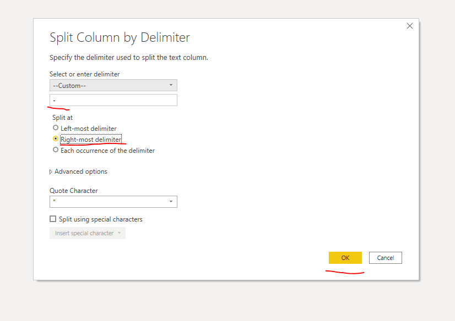Viewport: 455px width, 321px height.
Task: Select Left-most delimiter radio option
Action: click(x=56, y=128)
